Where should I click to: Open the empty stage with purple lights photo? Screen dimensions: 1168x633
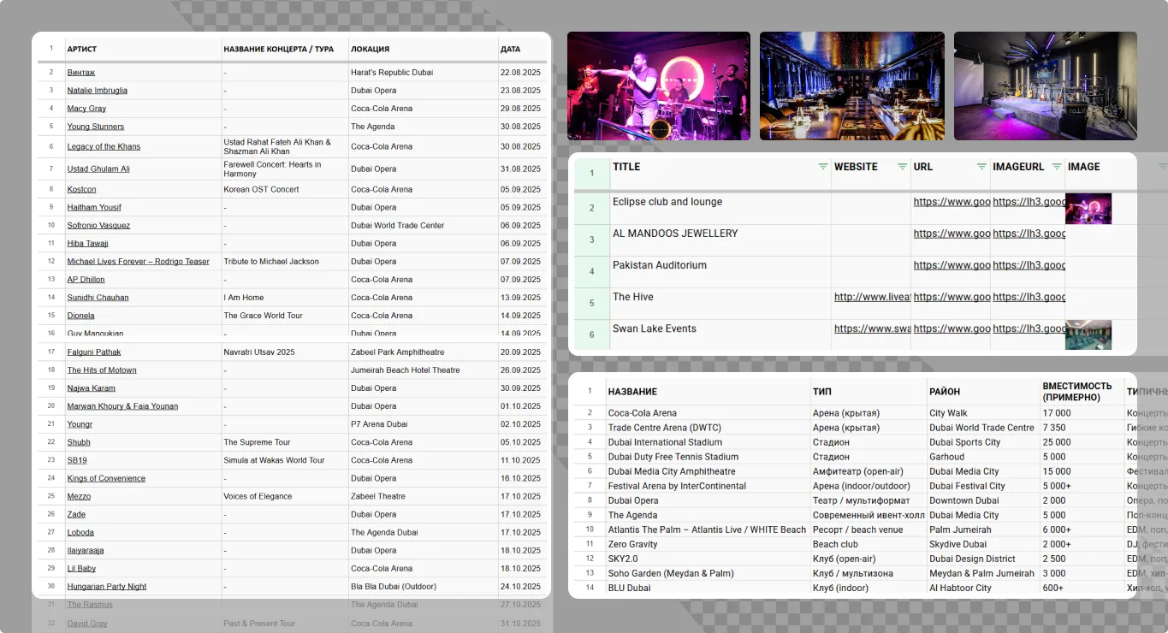pyautogui.click(x=1046, y=86)
